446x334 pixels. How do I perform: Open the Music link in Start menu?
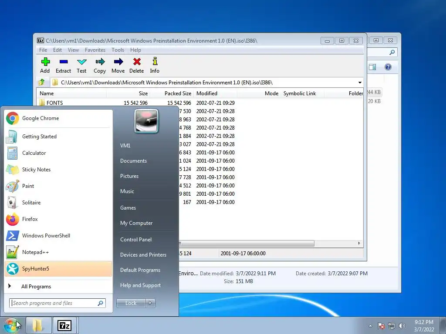coord(127,191)
